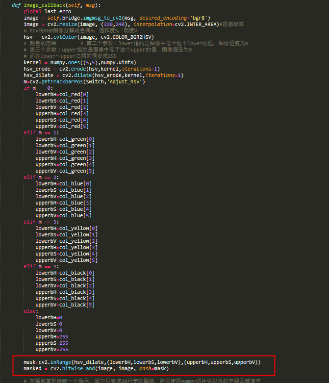The image size is (329, 383).
Task: Click the lowerbS=col_yellow[1] line
Action: [x=66, y=235]
